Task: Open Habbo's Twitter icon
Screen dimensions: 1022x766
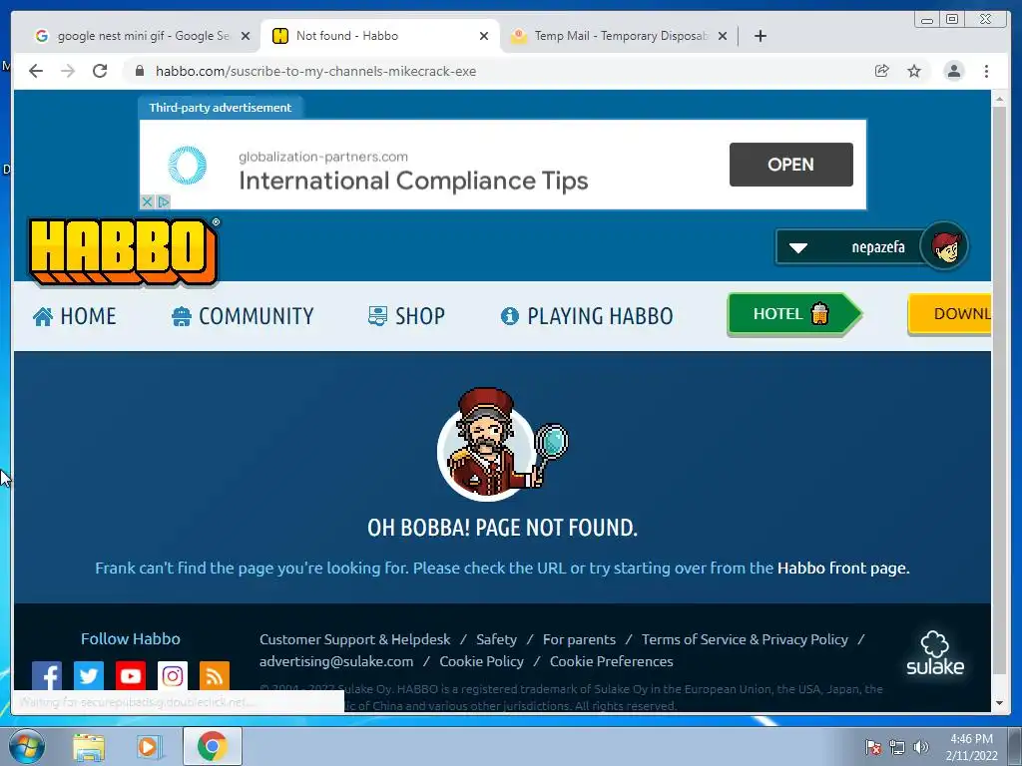Action: coord(89,676)
